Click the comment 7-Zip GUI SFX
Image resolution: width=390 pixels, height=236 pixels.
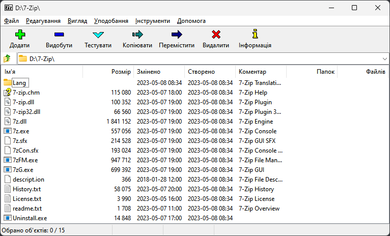(x=257, y=141)
